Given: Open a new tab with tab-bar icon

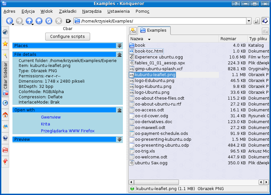Looking at the screenshot, I should point(133,31).
